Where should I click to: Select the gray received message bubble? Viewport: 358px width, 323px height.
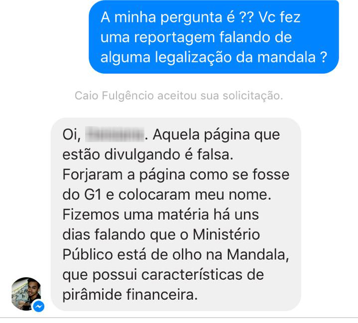[x=176, y=214]
